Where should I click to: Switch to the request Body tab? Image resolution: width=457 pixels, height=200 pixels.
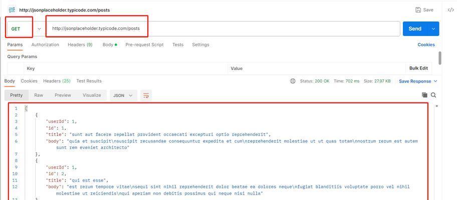[110, 45]
